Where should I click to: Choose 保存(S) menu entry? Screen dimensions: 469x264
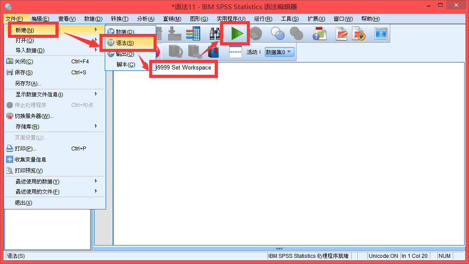[x=55, y=72]
